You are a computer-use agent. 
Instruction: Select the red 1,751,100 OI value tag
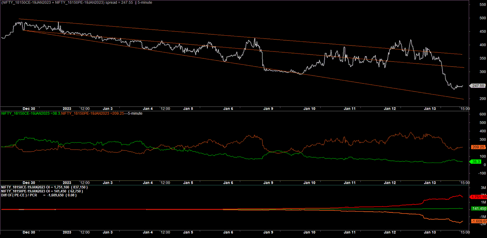478,197
